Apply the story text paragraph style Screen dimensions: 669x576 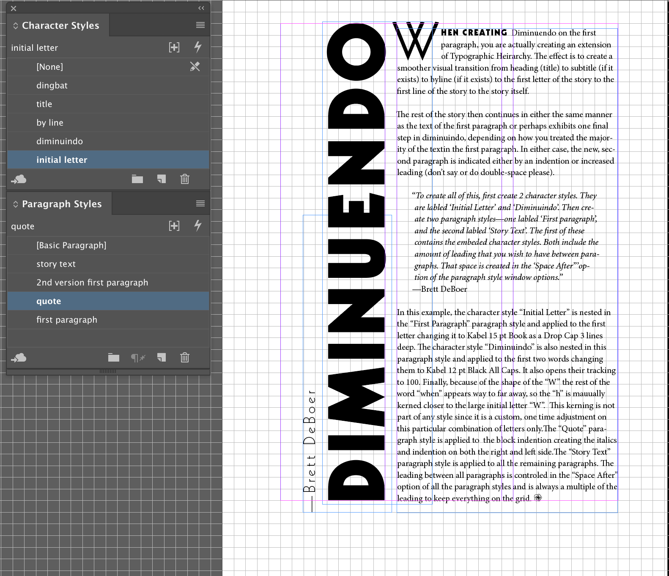56,264
